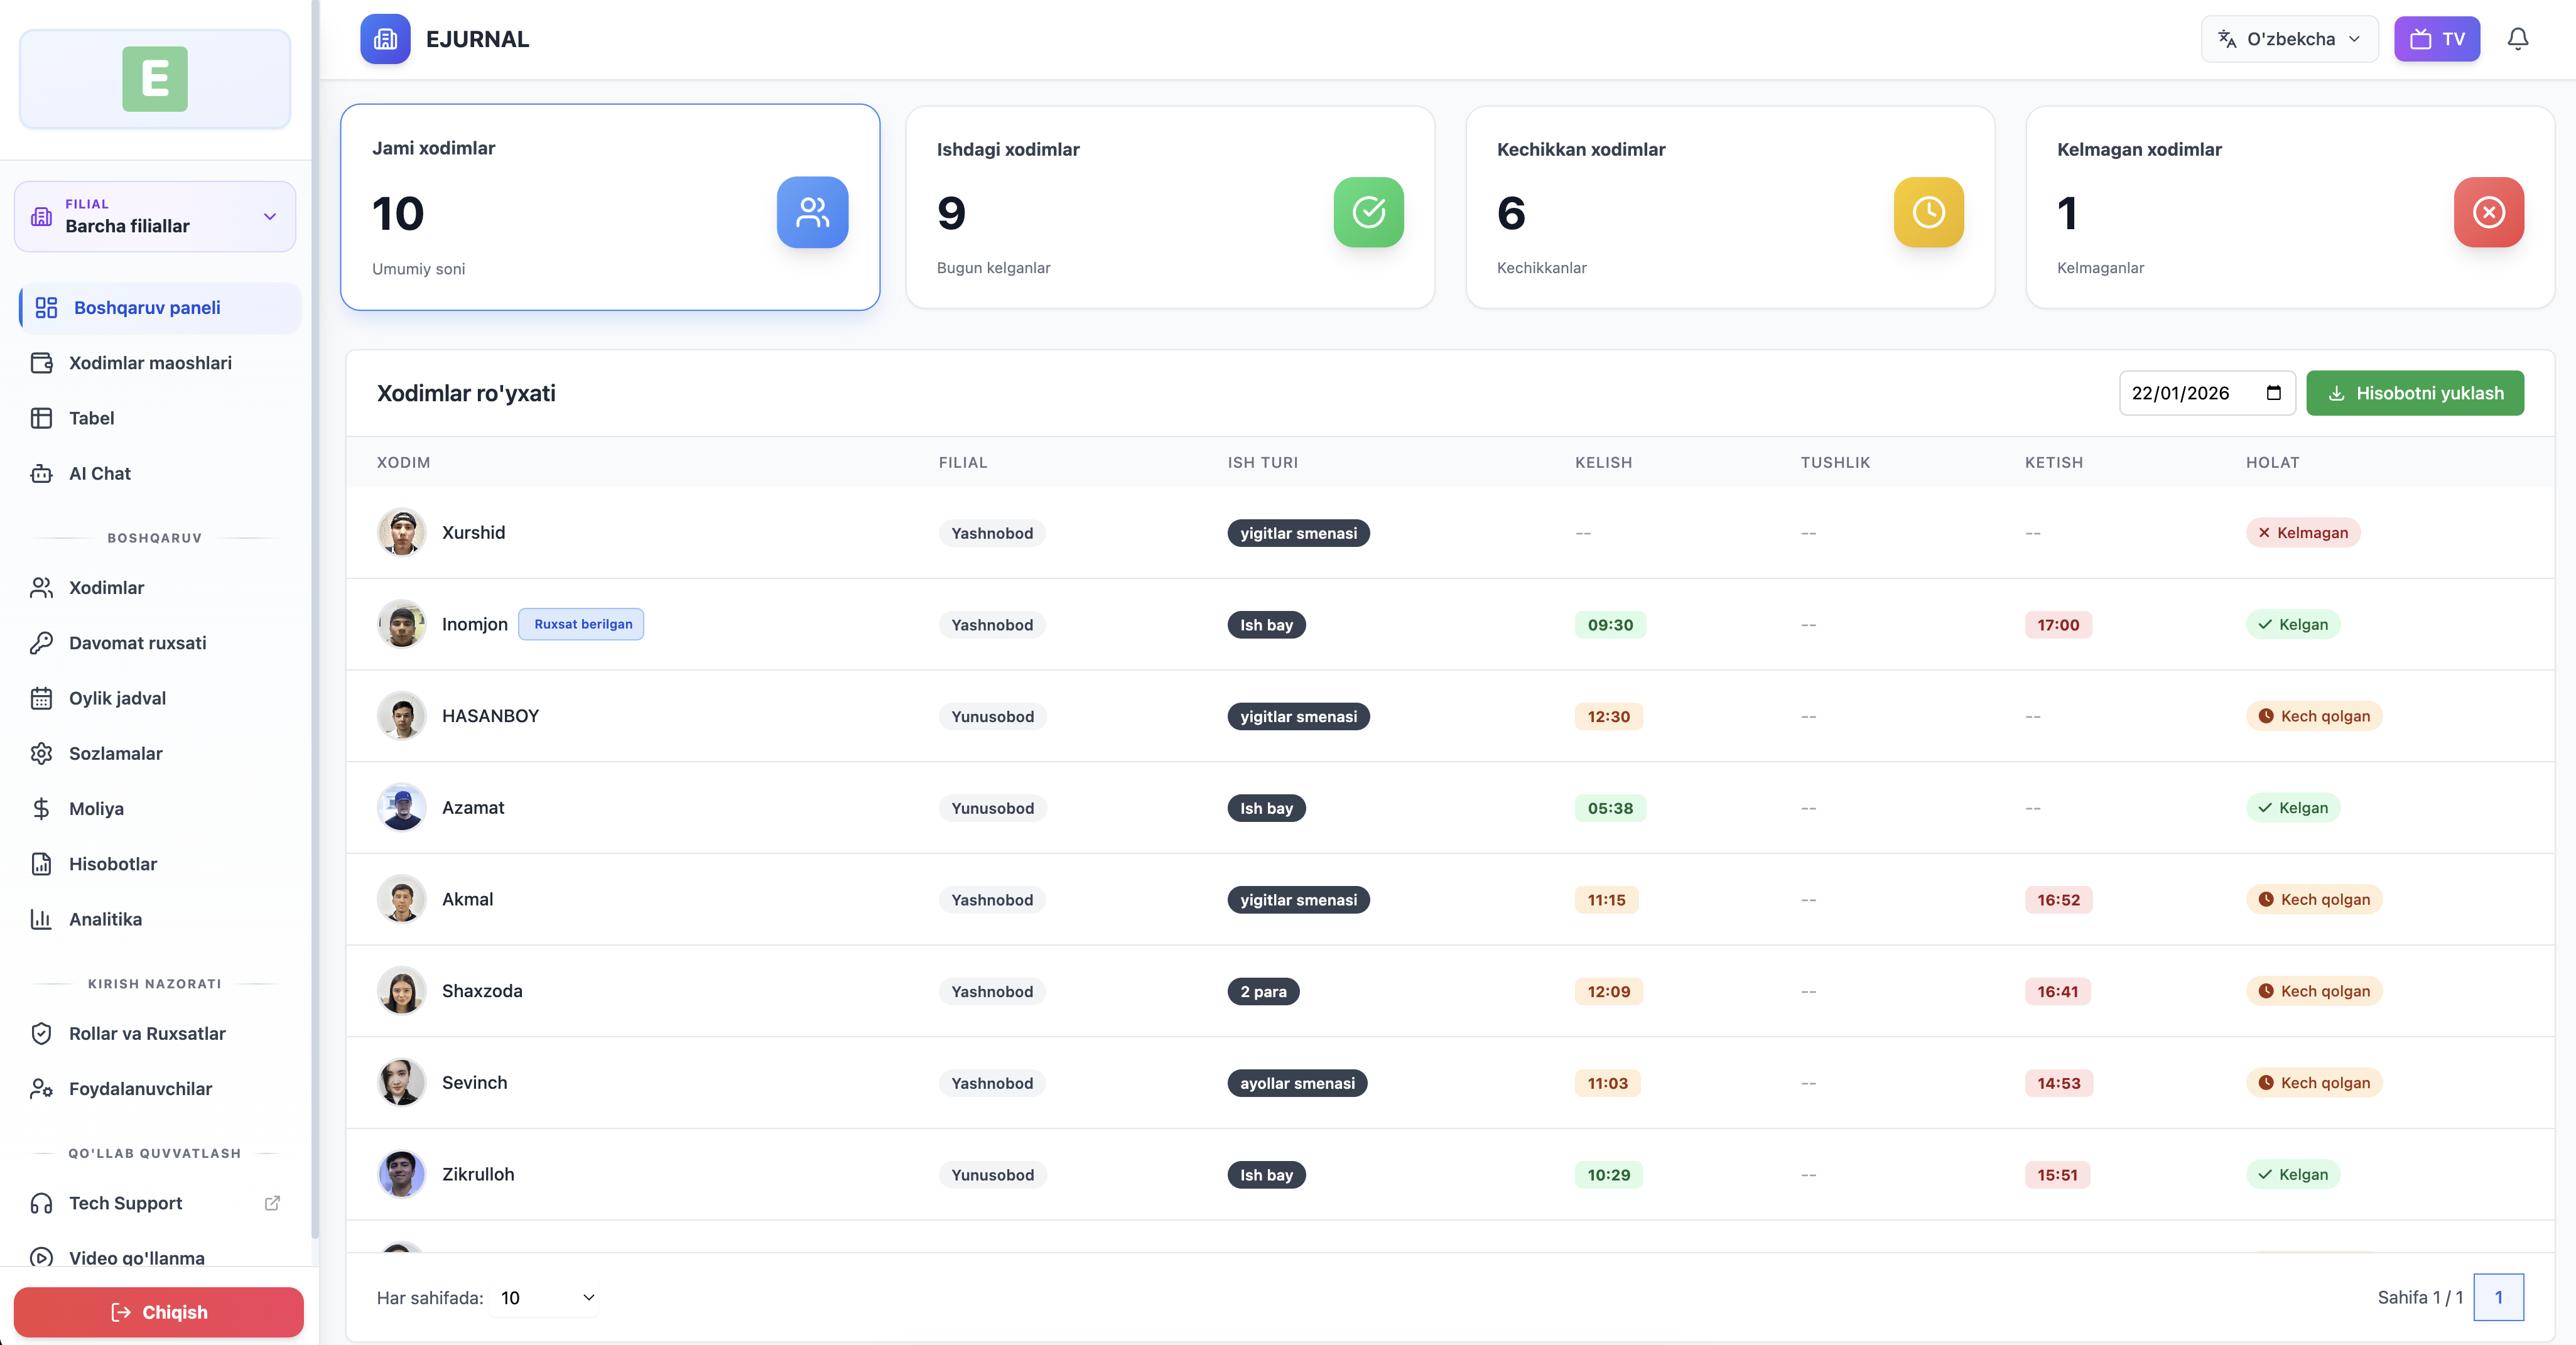
Task: Click the external link icon beside Tech Support
Action: [272, 1204]
